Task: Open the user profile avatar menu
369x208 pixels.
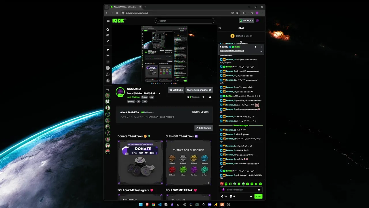Action: point(257,21)
